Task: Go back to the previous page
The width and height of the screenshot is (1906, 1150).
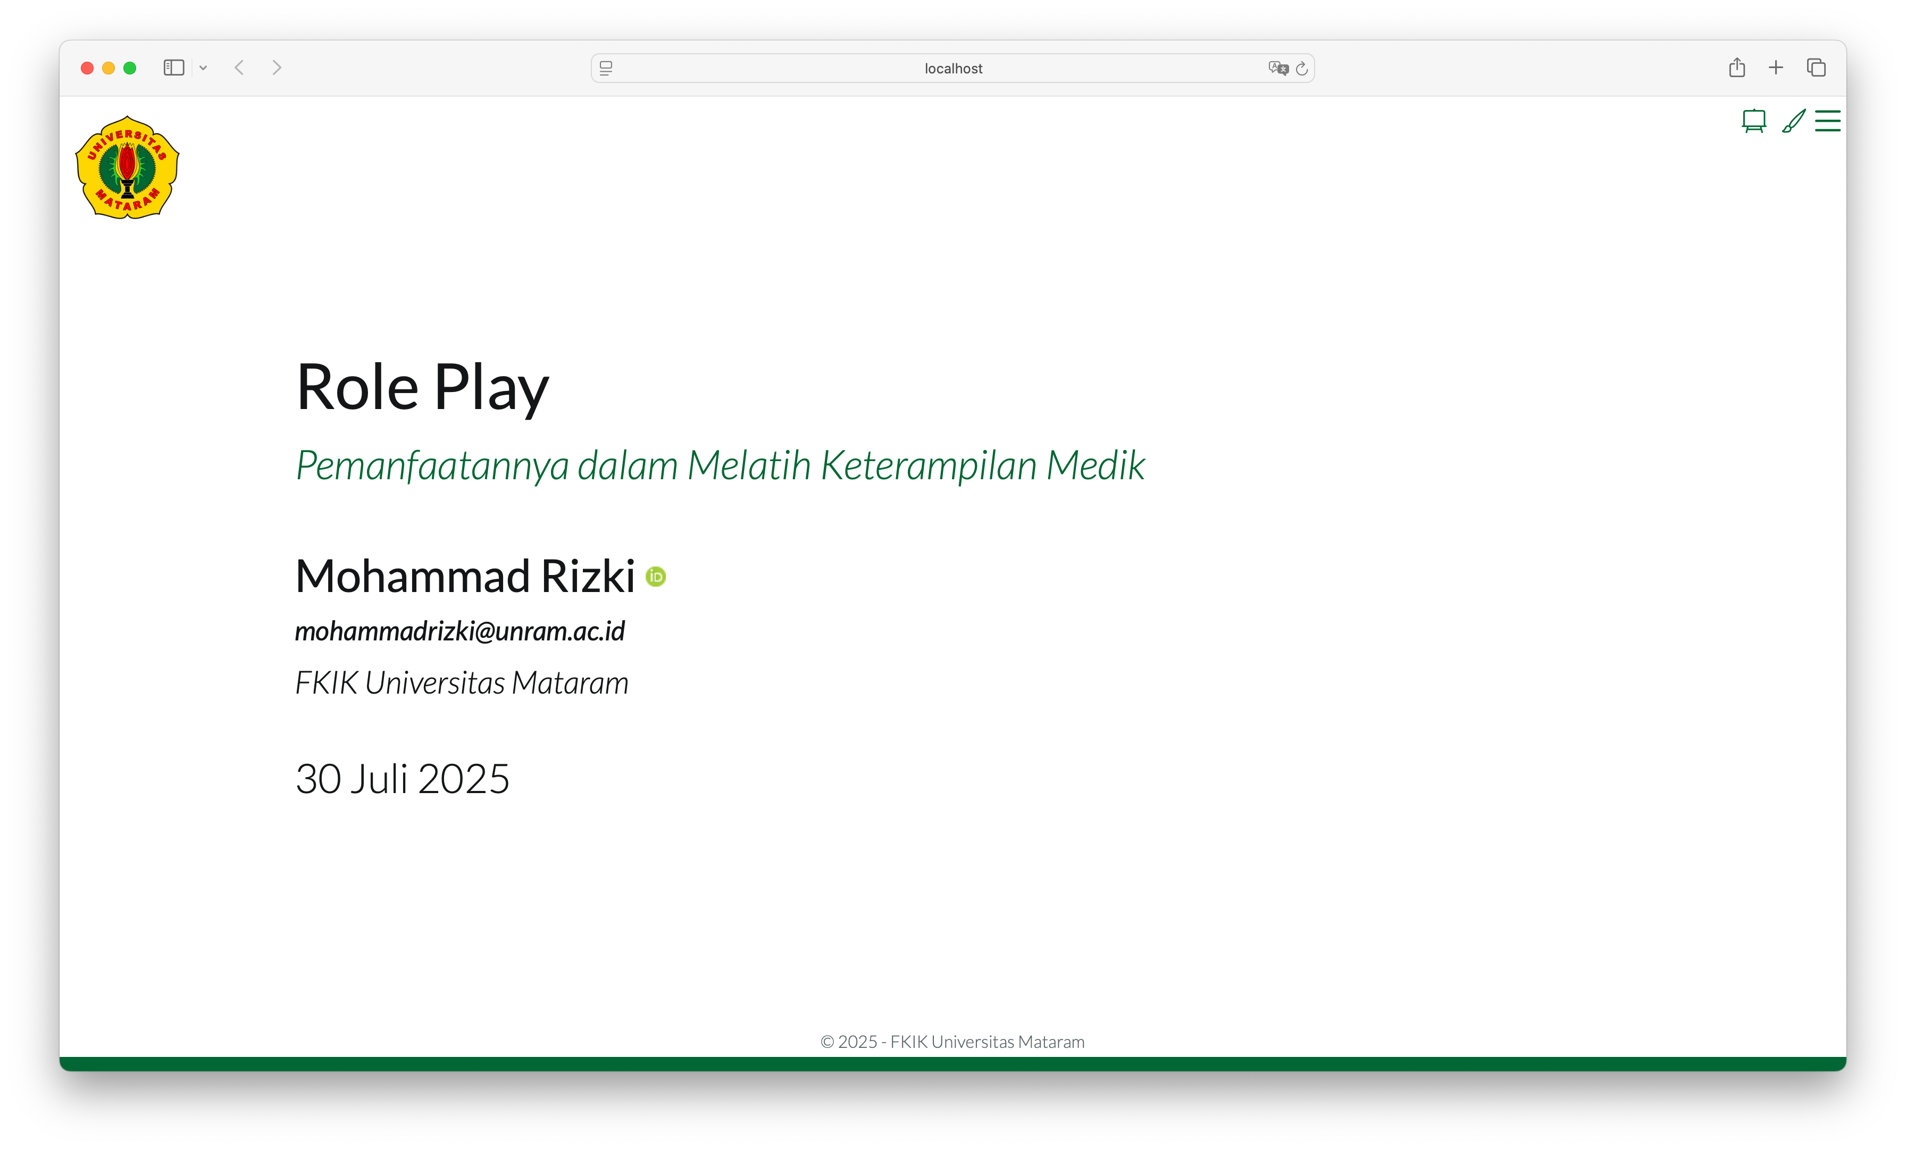Action: click(240, 68)
